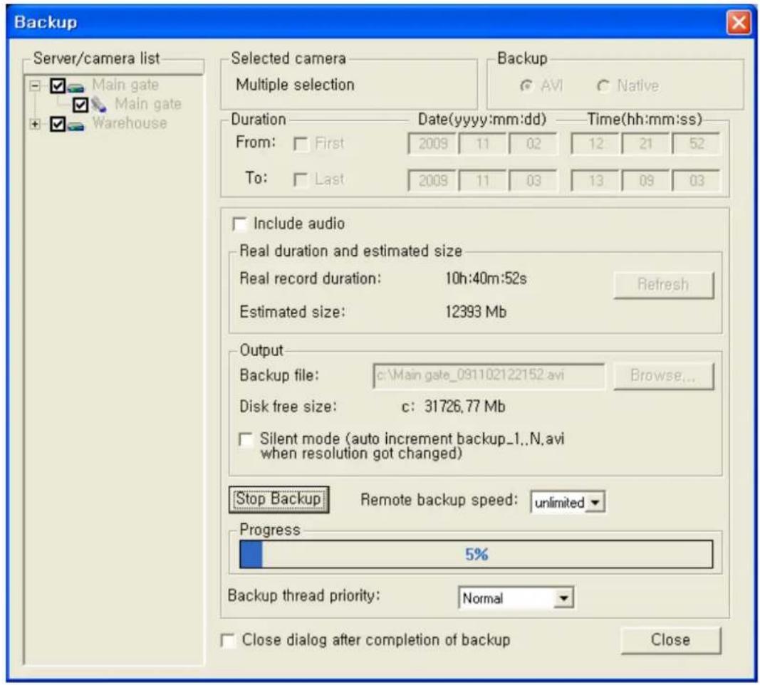Click the Multiple selection text

pos(295,85)
